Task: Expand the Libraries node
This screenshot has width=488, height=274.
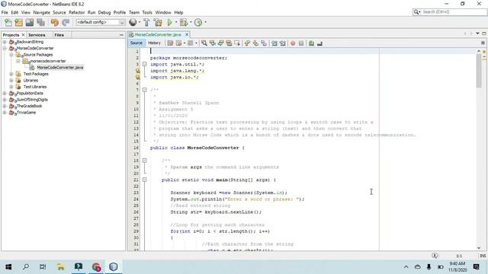Action: tap(11, 81)
